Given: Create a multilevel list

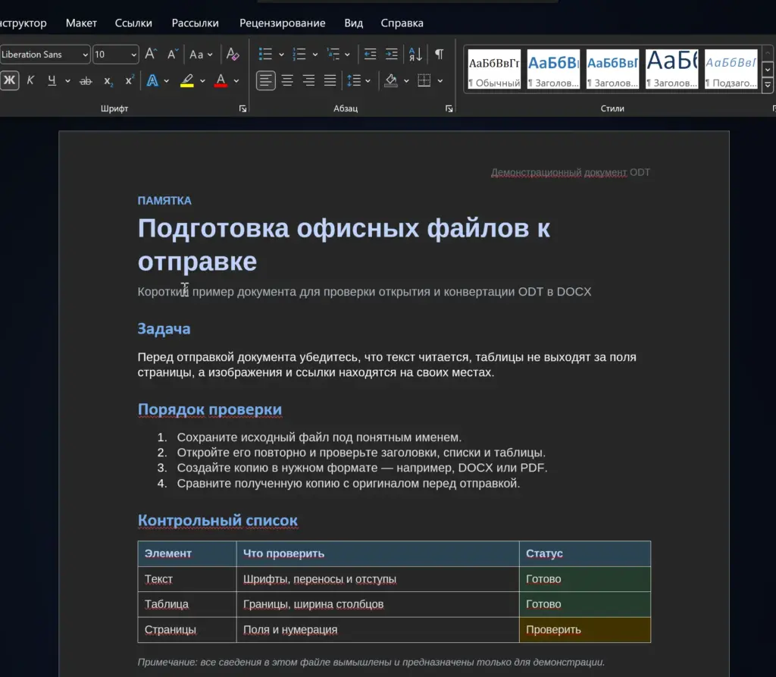Looking at the screenshot, I should 333,54.
